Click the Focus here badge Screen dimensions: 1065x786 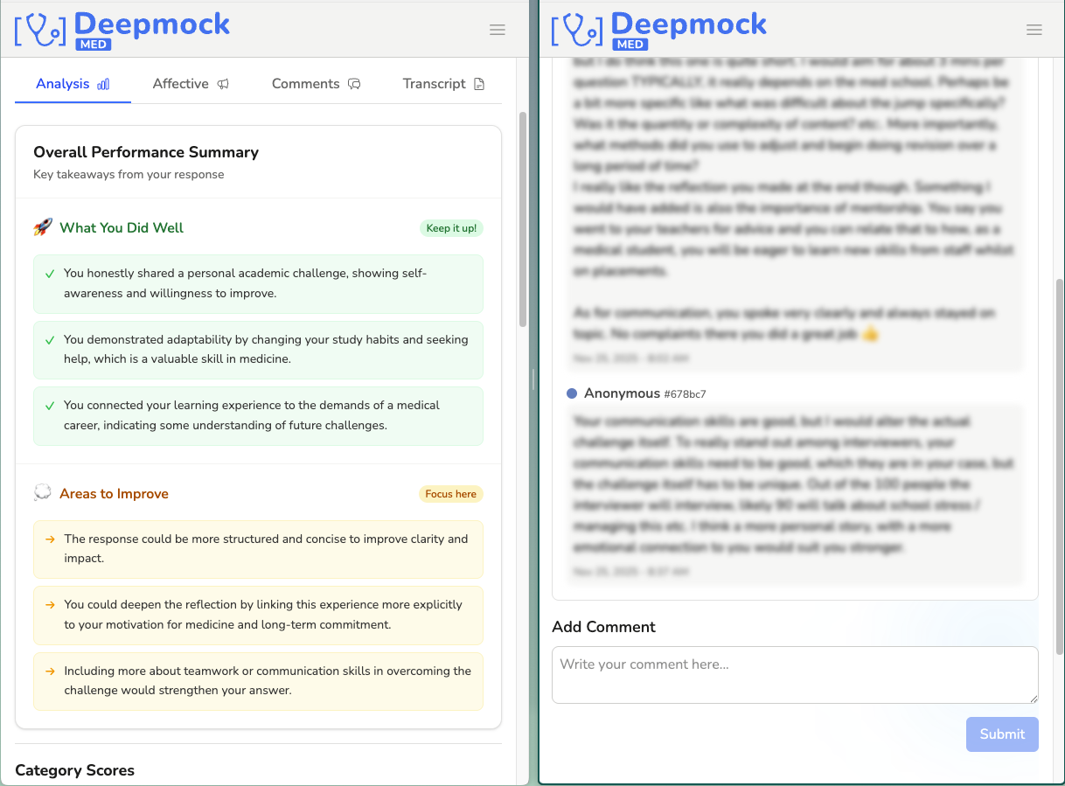coord(450,493)
